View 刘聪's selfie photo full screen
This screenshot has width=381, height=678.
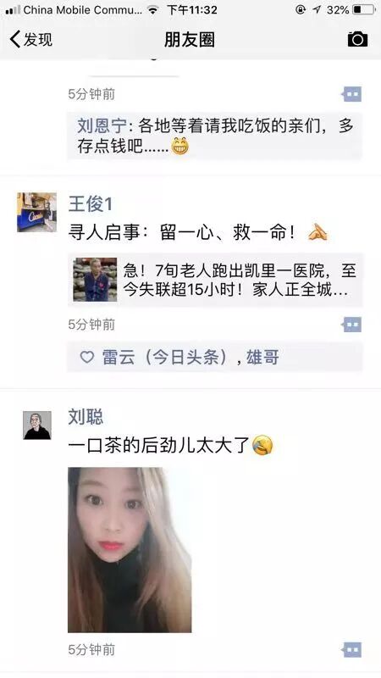130,549
